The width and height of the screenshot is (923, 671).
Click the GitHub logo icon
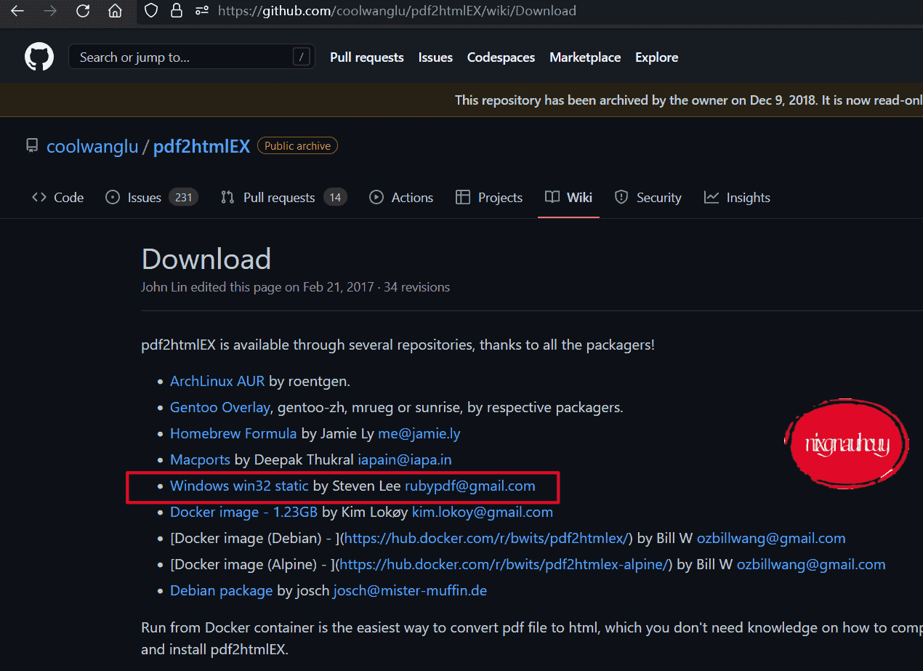(x=39, y=57)
